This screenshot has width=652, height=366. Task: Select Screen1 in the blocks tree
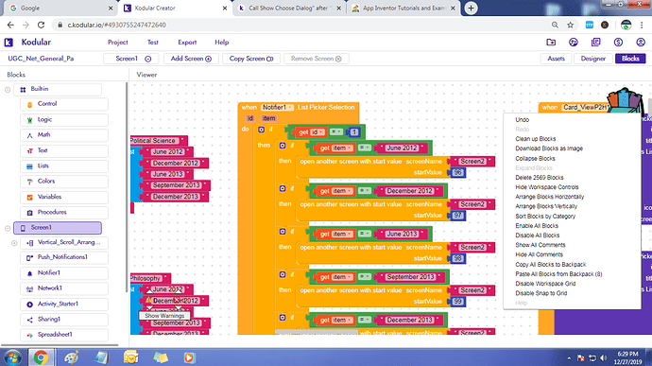58,227
